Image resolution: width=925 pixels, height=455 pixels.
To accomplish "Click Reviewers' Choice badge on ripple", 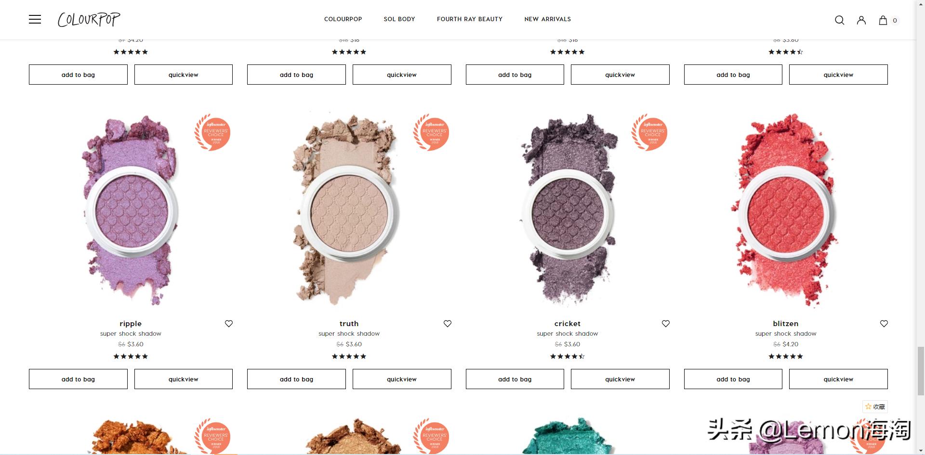I will coord(212,132).
